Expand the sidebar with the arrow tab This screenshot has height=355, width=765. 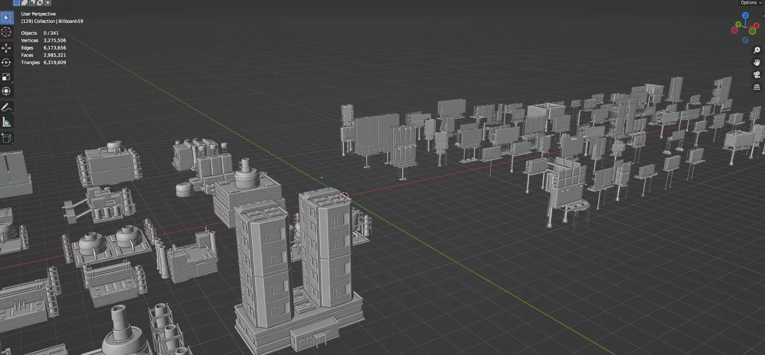point(763,16)
